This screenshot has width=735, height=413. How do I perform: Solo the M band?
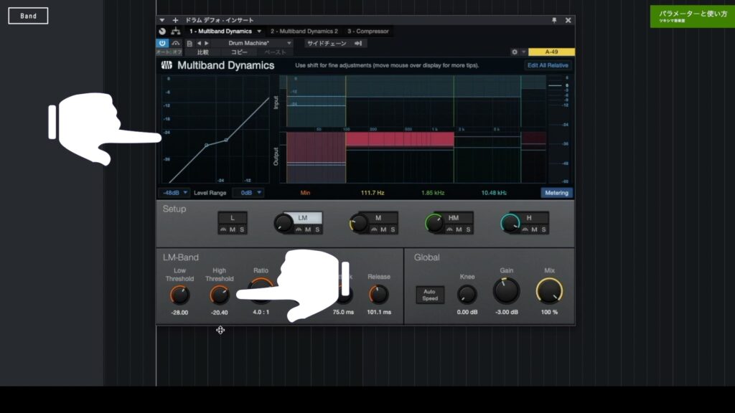(393, 229)
